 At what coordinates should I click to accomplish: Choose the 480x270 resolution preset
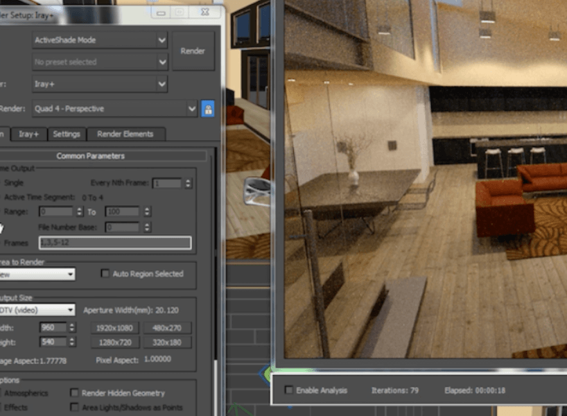coord(166,328)
